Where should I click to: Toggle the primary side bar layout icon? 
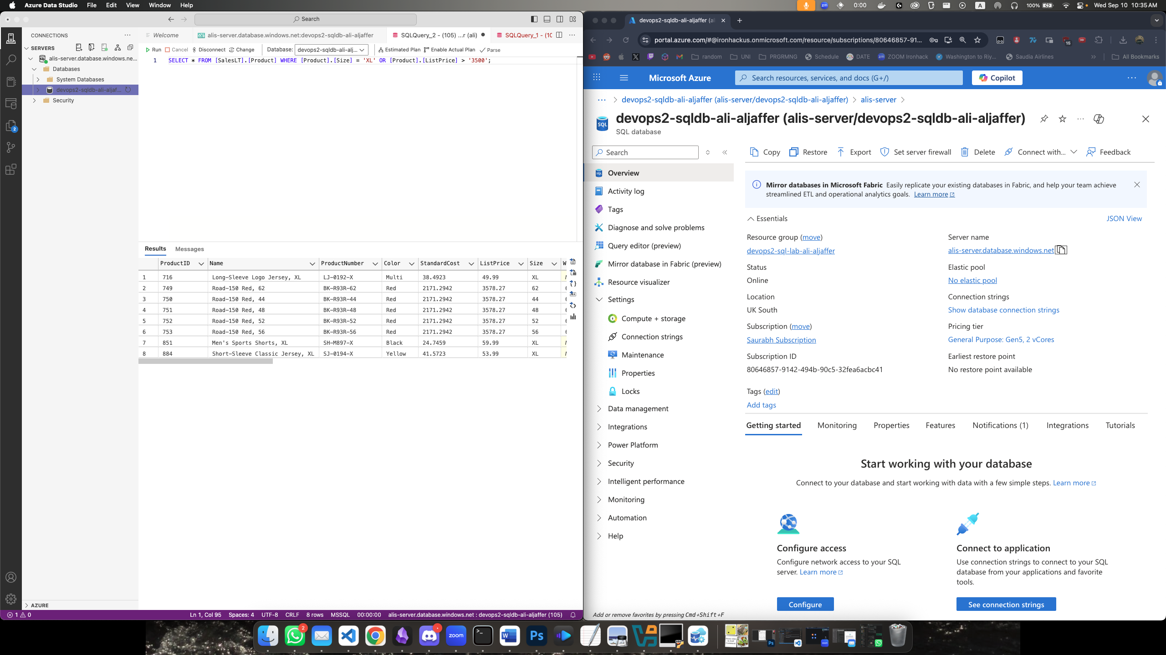point(534,19)
